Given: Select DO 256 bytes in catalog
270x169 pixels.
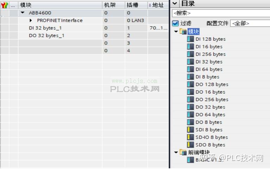Looking at the screenshot, I should pyautogui.click(x=212, y=100).
